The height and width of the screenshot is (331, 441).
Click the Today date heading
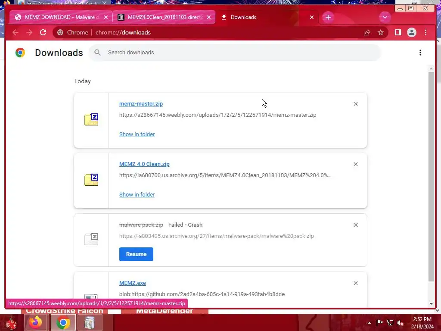82,81
